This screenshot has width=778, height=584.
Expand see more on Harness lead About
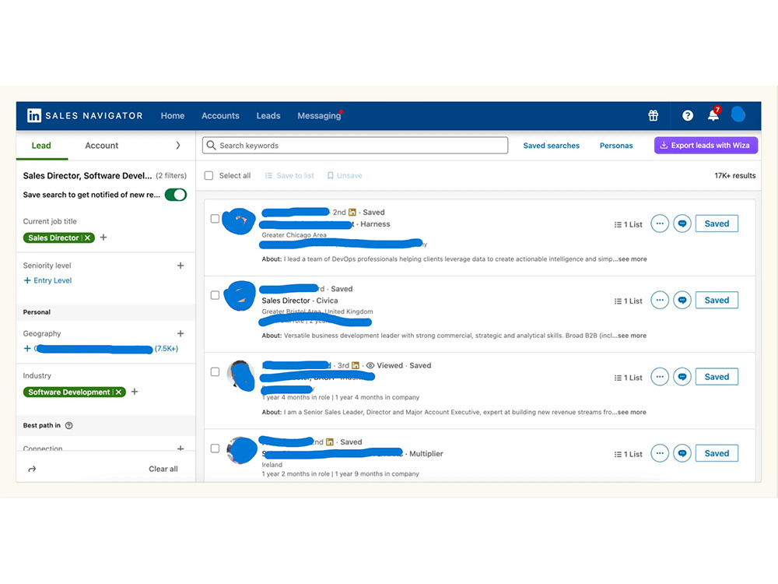(x=632, y=259)
